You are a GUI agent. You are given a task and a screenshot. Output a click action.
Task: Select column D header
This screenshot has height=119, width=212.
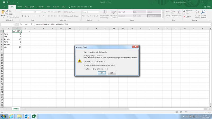(35, 29)
